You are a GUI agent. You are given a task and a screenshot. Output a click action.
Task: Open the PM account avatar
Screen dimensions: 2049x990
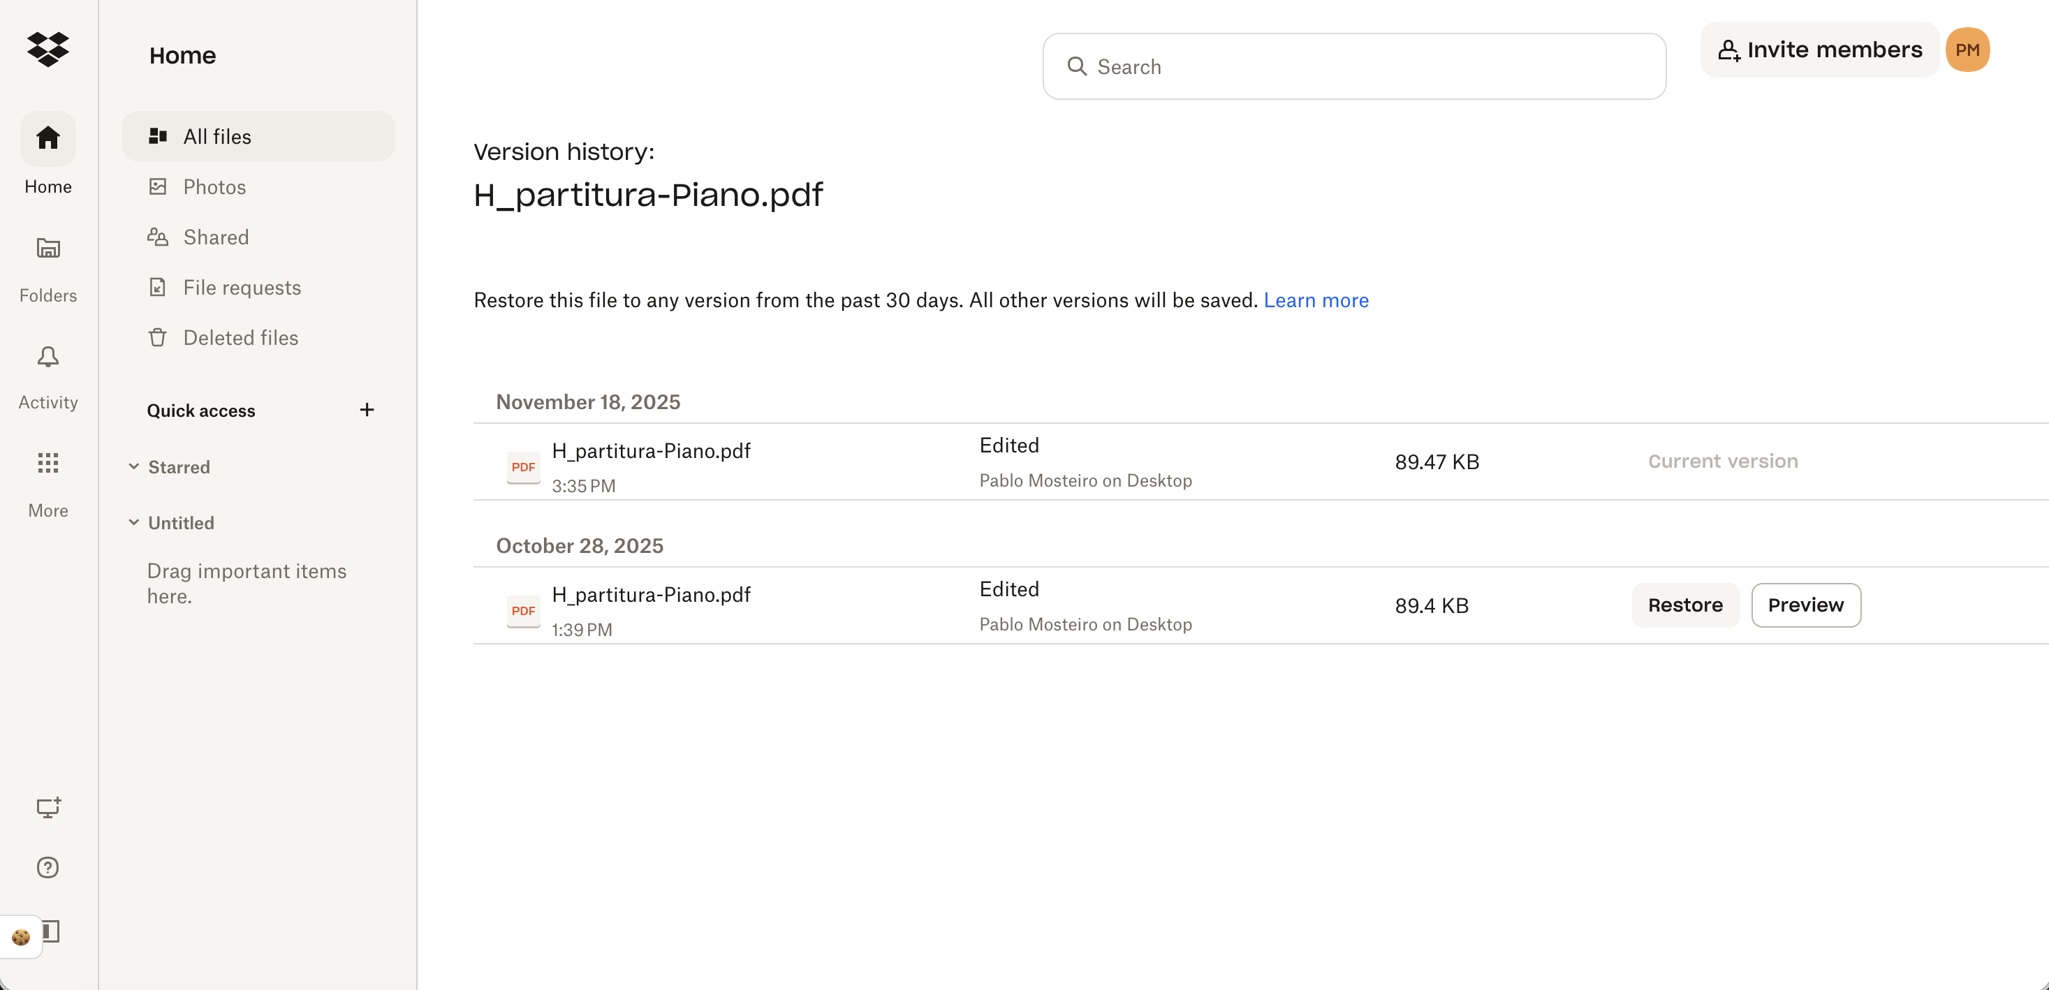[x=1967, y=50]
